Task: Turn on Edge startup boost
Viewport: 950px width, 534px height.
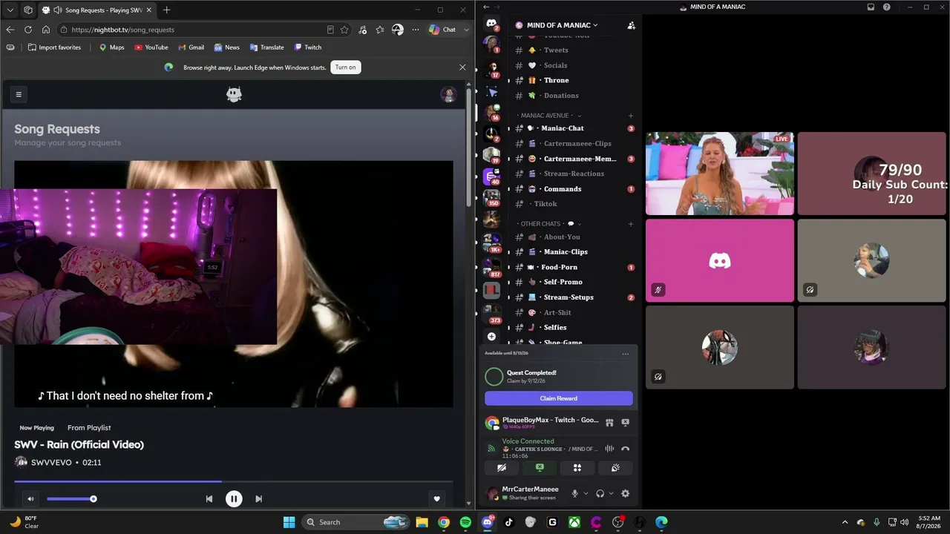Action: point(345,67)
